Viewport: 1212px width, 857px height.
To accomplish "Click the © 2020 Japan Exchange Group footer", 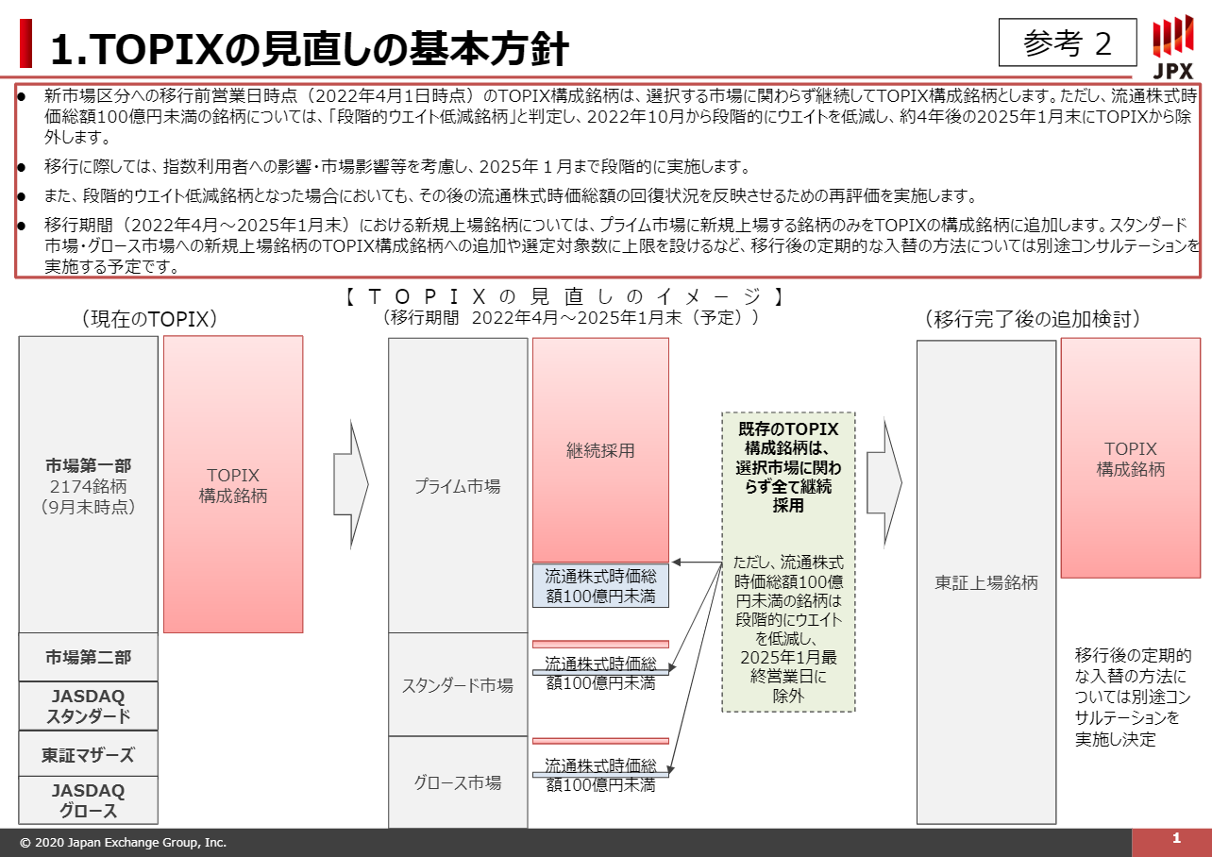I will click(124, 843).
